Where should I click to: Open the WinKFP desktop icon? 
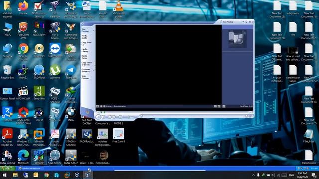(39, 157)
